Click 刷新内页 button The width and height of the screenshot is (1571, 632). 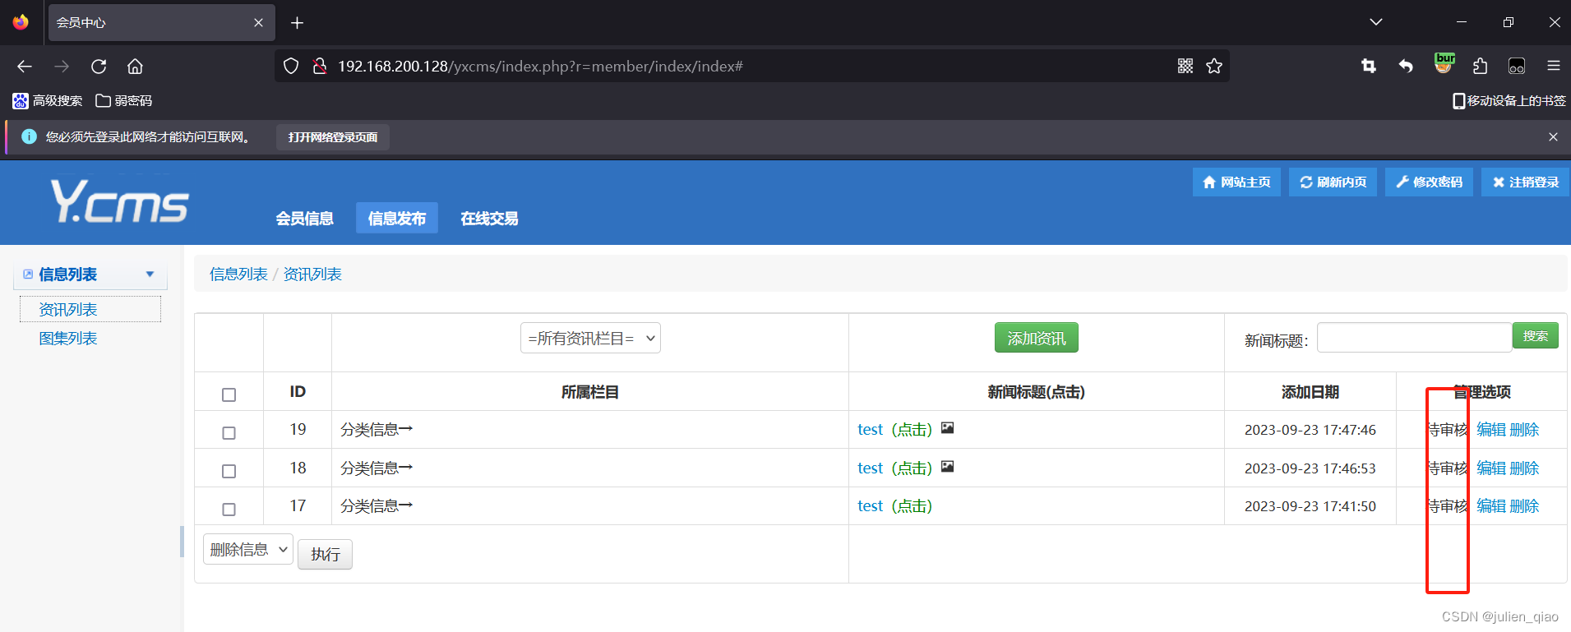tap(1333, 182)
